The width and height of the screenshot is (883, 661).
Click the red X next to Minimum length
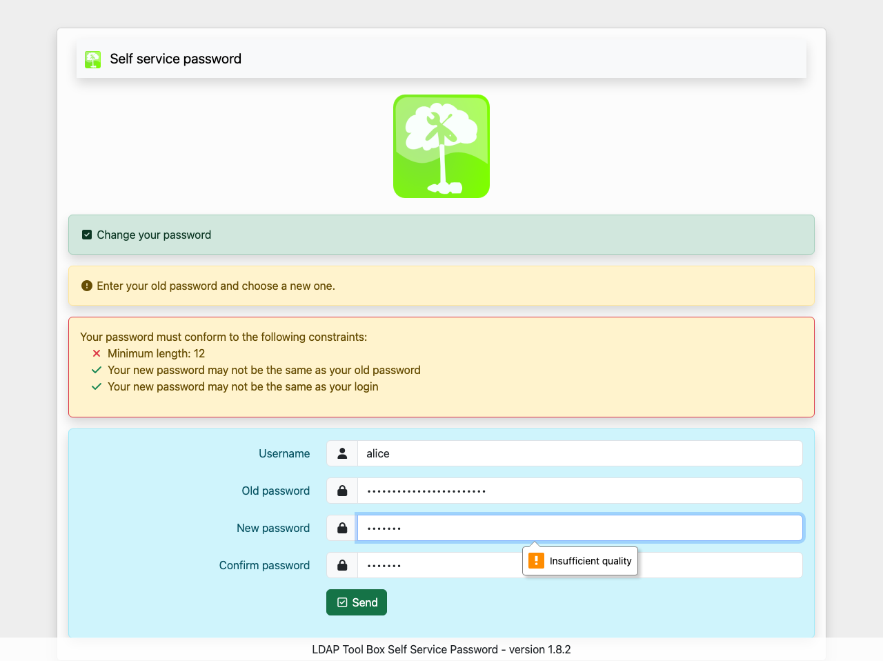click(97, 353)
